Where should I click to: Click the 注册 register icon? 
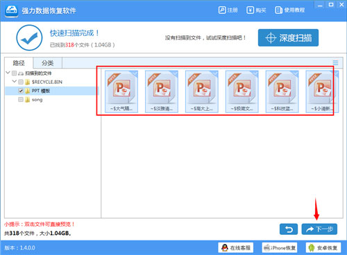[222, 10]
